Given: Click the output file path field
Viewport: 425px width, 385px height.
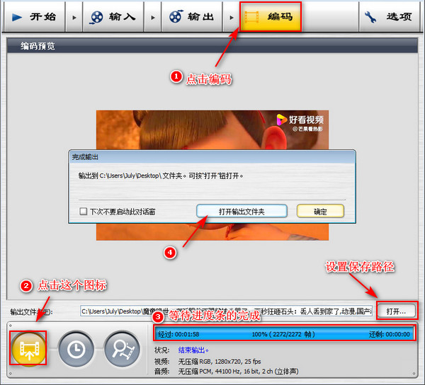Looking at the screenshot, I should tap(227, 311).
